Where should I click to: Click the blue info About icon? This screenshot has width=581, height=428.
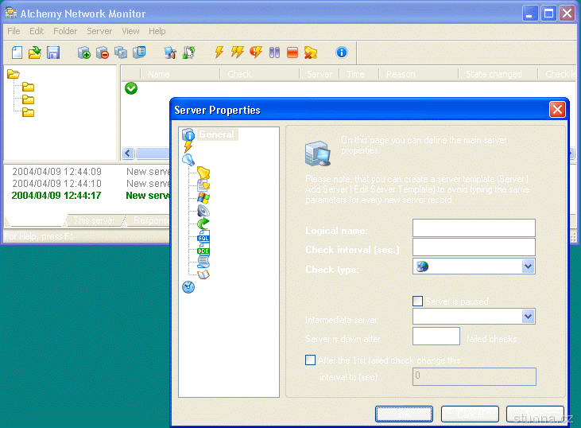point(342,53)
